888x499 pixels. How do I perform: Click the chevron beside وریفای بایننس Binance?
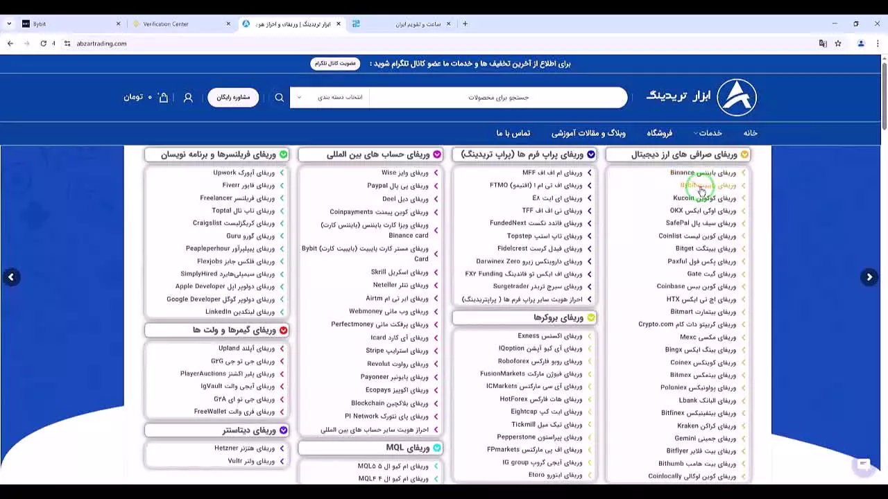(x=742, y=173)
